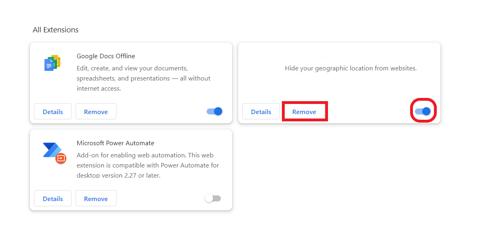The image size is (493, 231).
Task: Remove the Google Docs Offline extension
Action: click(96, 112)
